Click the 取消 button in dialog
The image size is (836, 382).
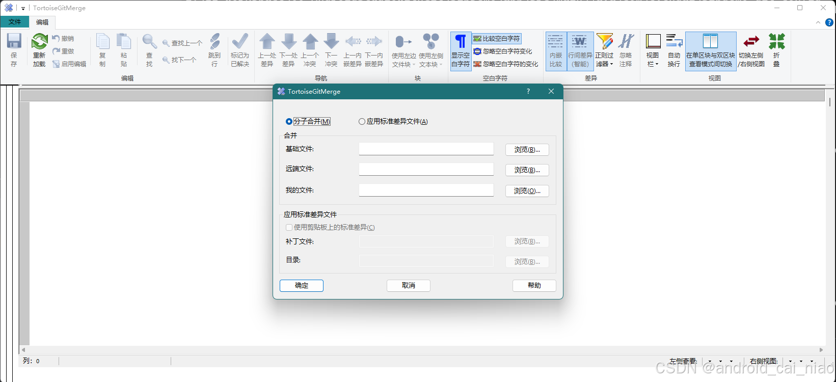(x=409, y=286)
